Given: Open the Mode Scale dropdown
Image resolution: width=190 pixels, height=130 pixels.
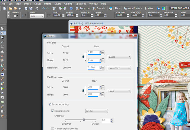Looking at the screenshot, I should [x=37, y=16].
